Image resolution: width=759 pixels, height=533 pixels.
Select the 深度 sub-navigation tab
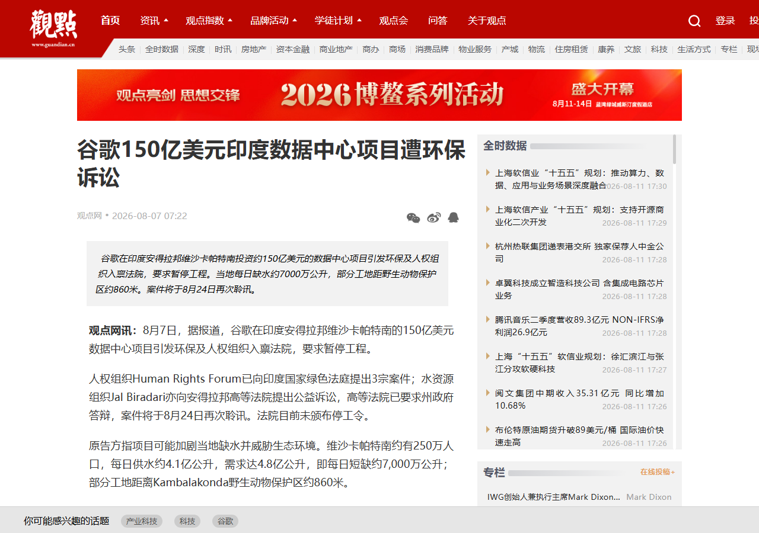pos(196,49)
